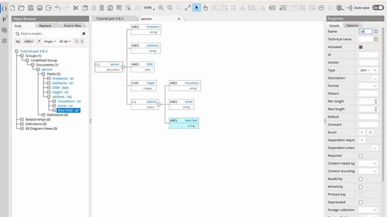Check the WriteOnly checkbox
The image size is (387, 217).
[x=360, y=187]
